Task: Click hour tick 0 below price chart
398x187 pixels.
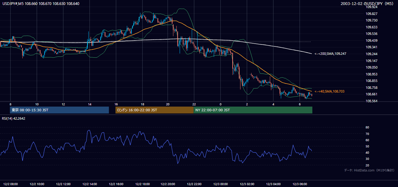Action: click(220, 104)
